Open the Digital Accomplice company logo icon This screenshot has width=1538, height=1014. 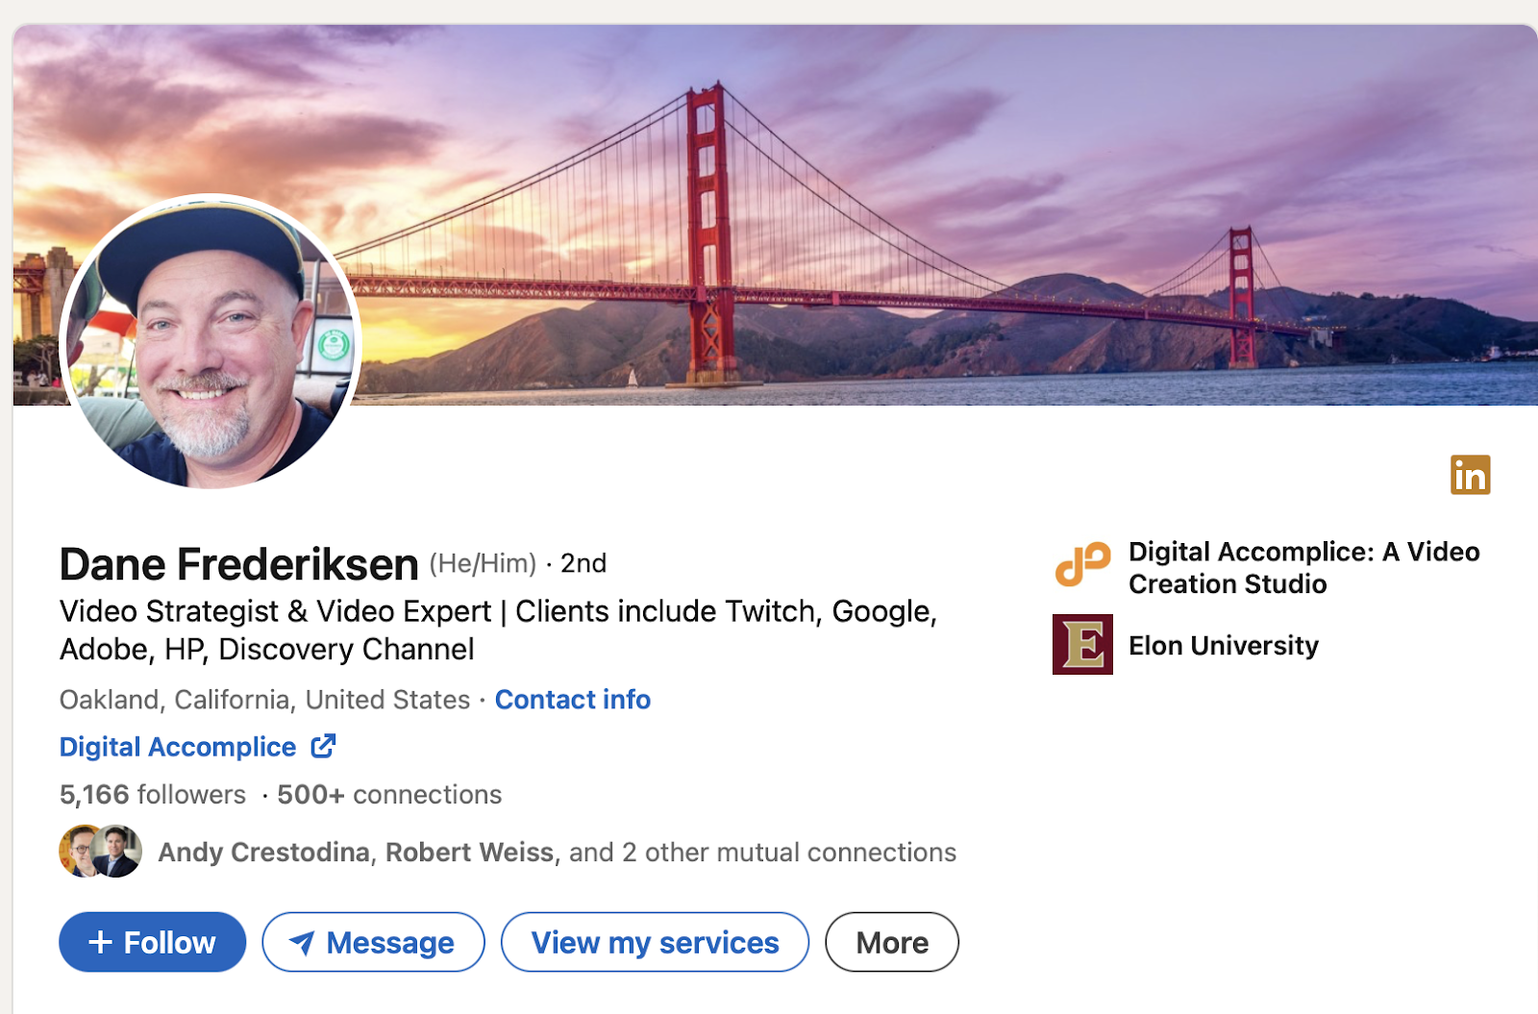(x=1082, y=564)
